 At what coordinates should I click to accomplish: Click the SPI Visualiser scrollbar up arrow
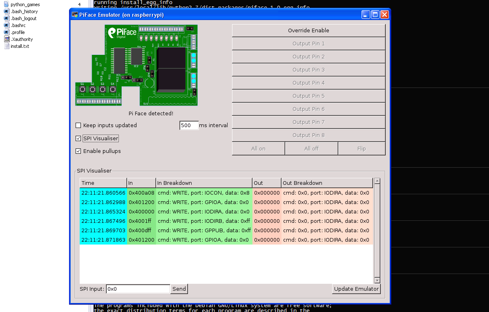[x=377, y=181]
